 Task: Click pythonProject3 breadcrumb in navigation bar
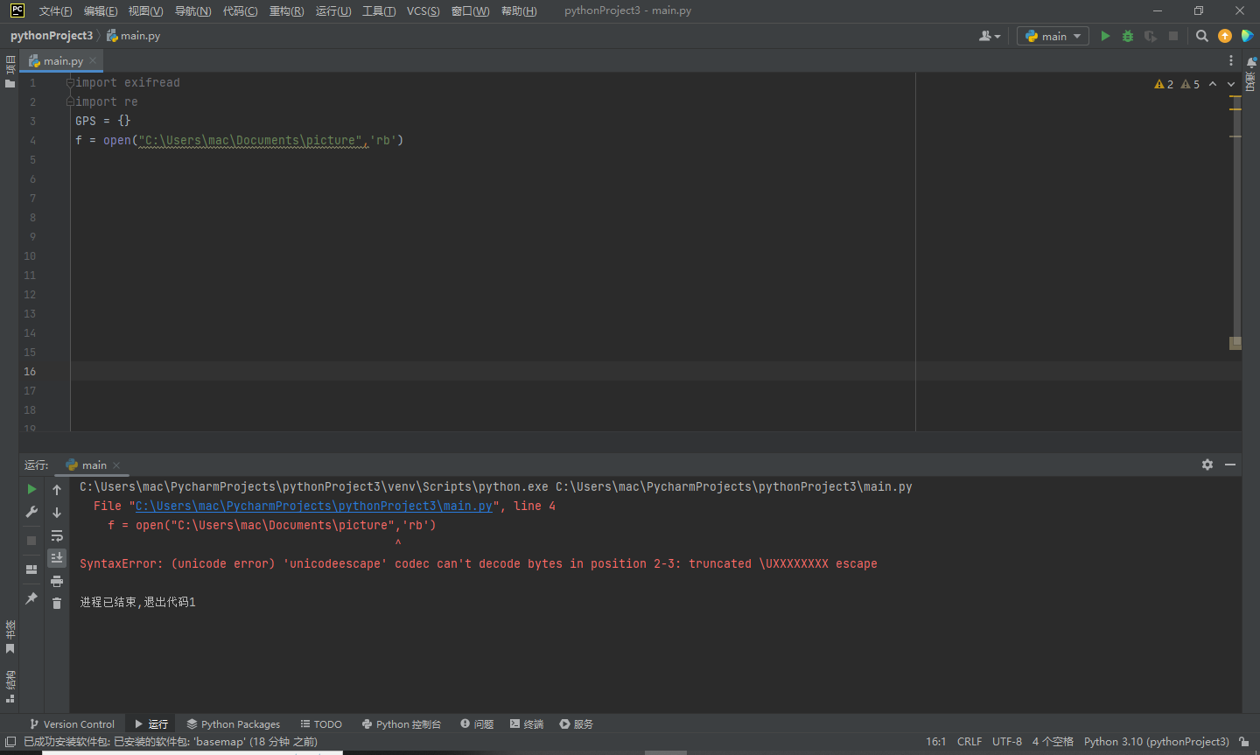[x=52, y=36]
